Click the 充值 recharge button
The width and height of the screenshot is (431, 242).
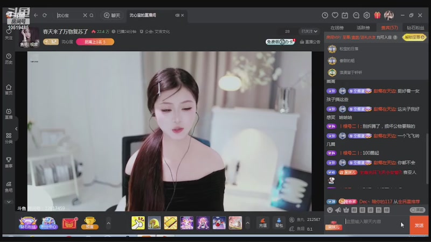[263, 223]
